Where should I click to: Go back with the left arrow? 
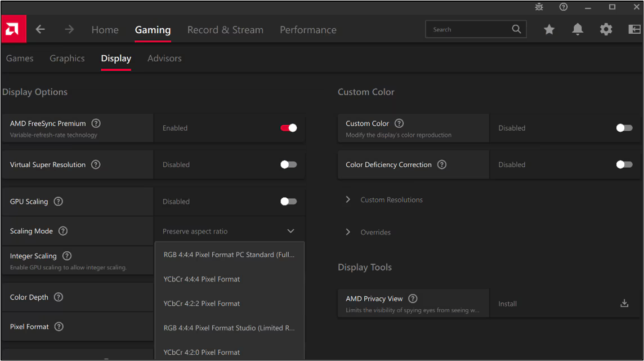coord(41,30)
